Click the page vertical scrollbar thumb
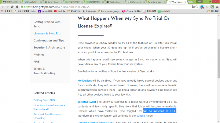This screenshot has height=123, width=220. 218,59
